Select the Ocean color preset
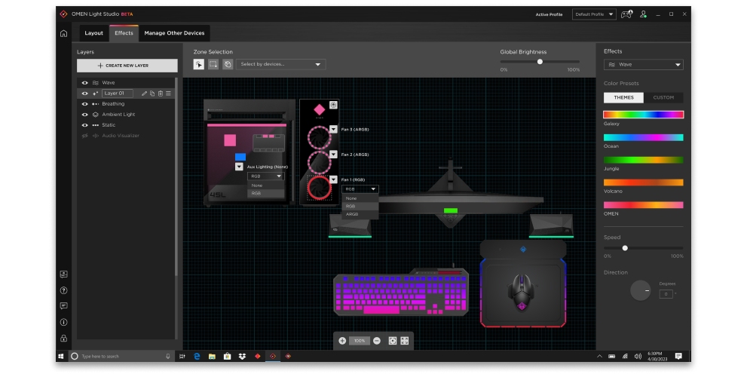 [x=643, y=137]
